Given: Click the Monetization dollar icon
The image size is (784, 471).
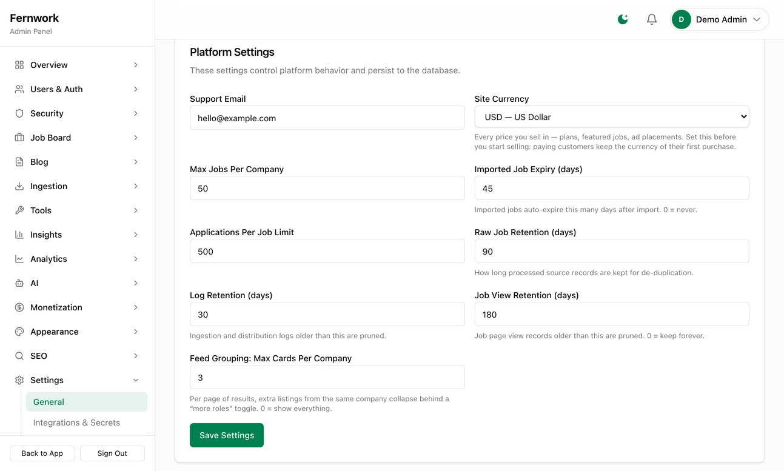Looking at the screenshot, I should tap(19, 307).
